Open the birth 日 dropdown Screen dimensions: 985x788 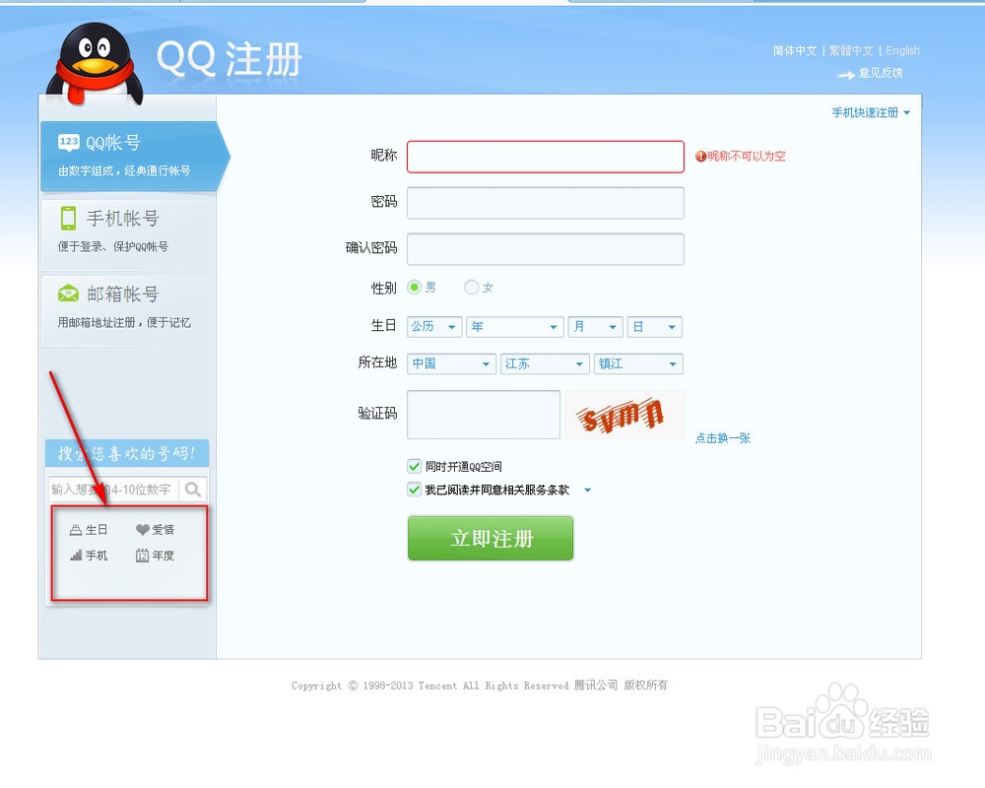click(x=655, y=327)
